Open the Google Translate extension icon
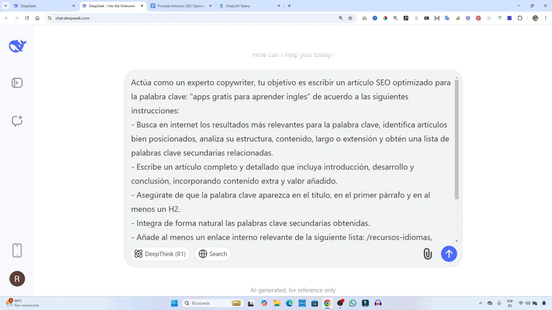The height and width of the screenshot is (310, 552). tap(447, 18)
